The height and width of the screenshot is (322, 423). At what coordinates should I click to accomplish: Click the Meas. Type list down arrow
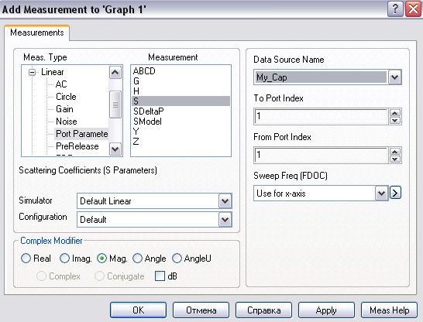[115, 149]
